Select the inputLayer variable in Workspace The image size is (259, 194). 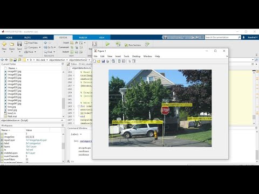9,140
